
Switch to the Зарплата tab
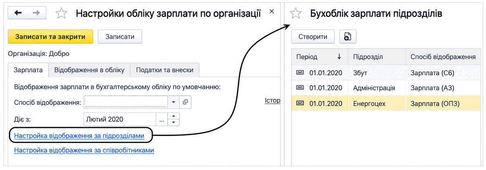click(x=28, y=70)
